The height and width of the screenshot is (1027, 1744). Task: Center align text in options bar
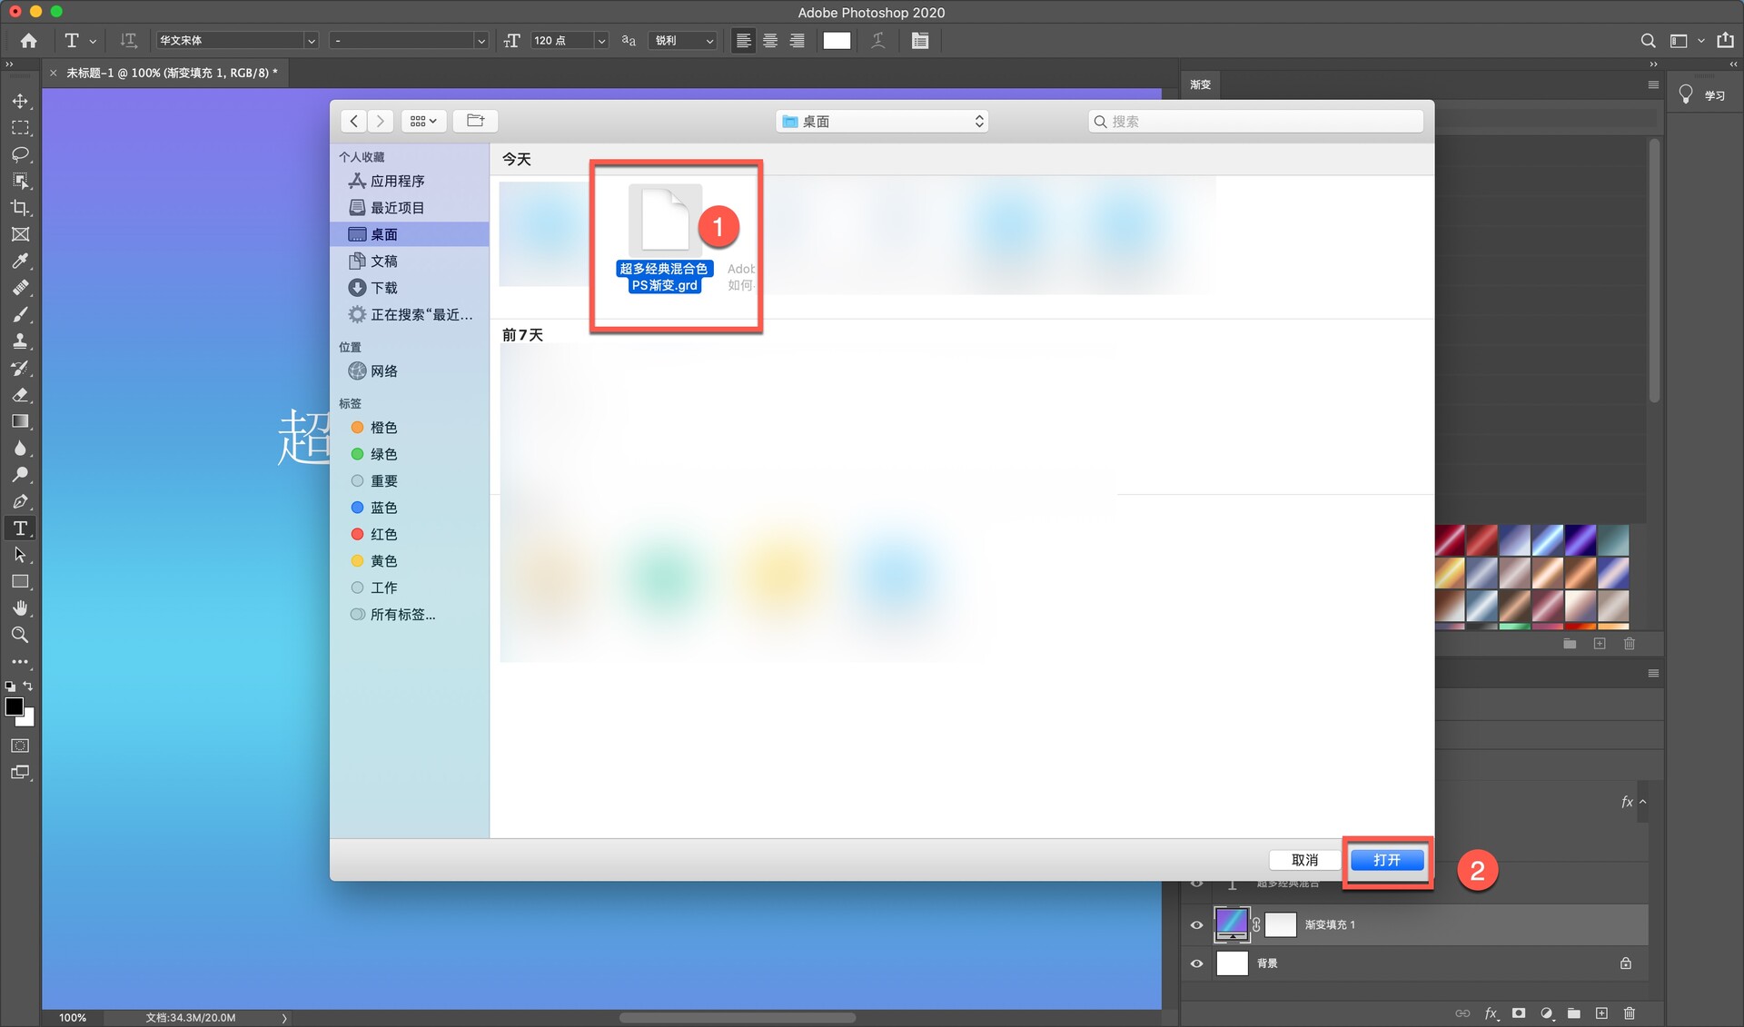(770, 41)
